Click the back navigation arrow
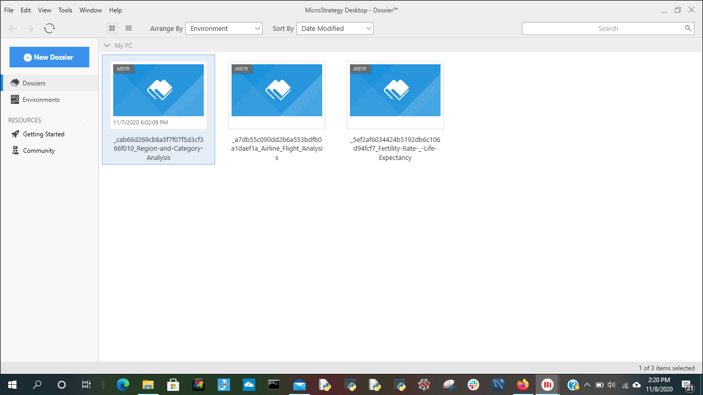The width and height of the screenshot is (703, 395). [13, 29]
